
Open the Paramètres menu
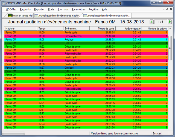(78, 9)
